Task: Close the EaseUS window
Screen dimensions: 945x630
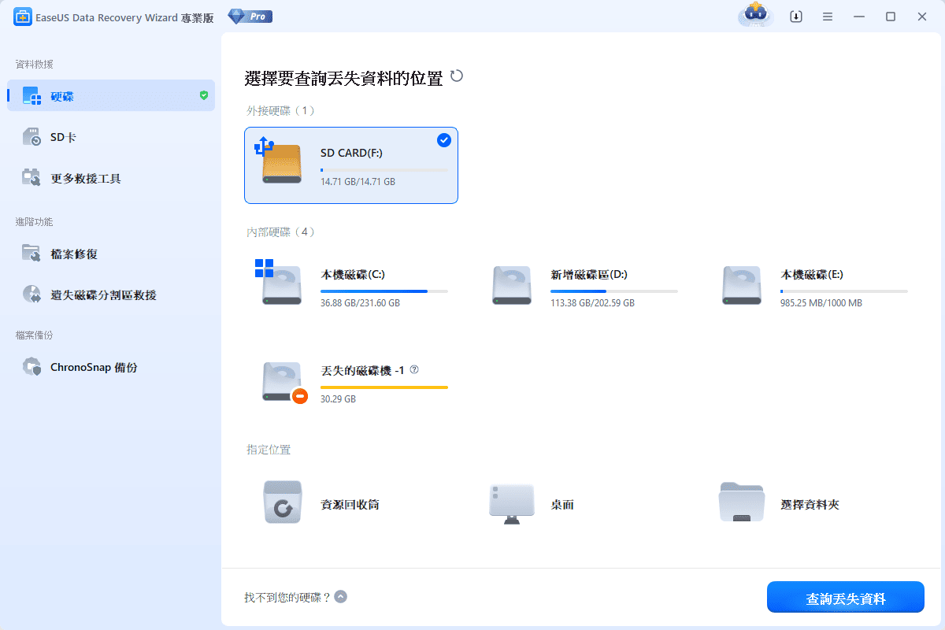Action: [922, 17]
